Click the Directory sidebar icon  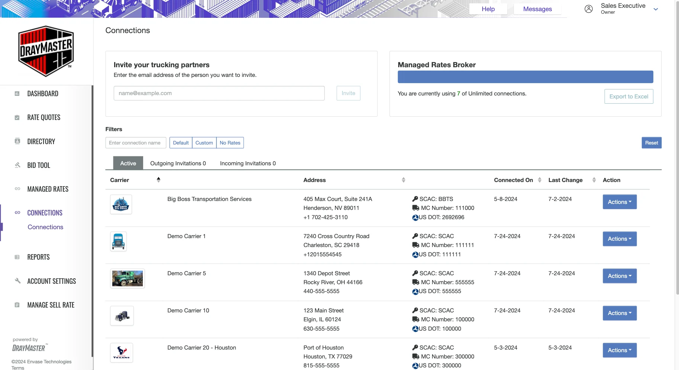(17, 141)
